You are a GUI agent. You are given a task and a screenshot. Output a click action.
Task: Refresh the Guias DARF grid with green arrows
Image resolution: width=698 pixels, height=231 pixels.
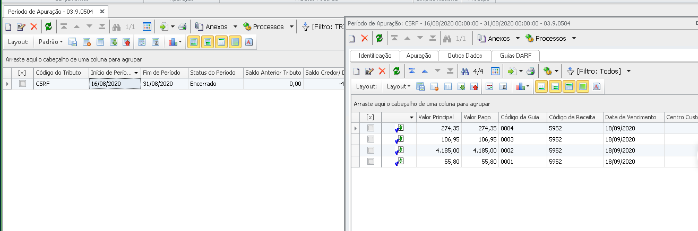(397, 71)
